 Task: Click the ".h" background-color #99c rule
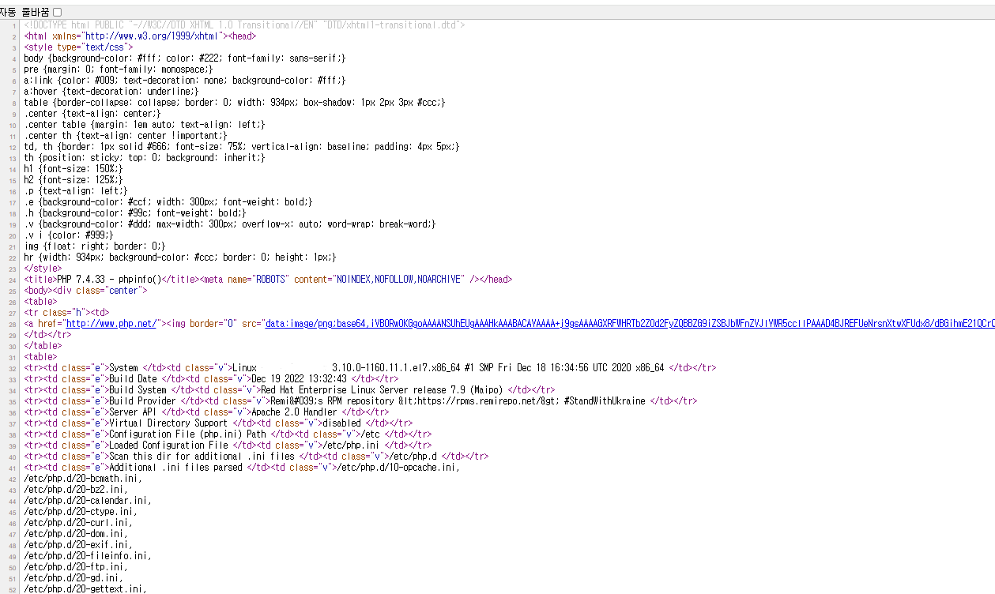tap(135, 213)
